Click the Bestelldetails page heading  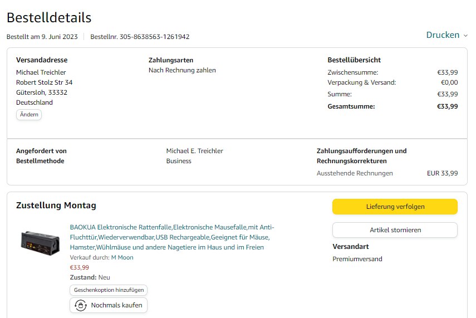(x=49, y=18)
